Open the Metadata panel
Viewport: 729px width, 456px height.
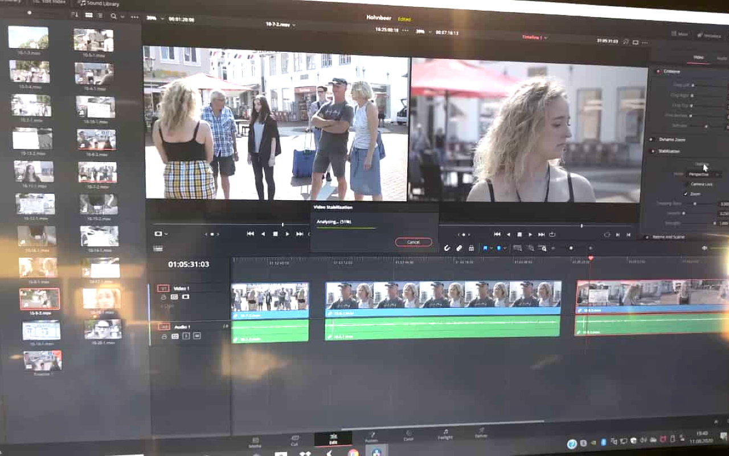pos(709,35)
